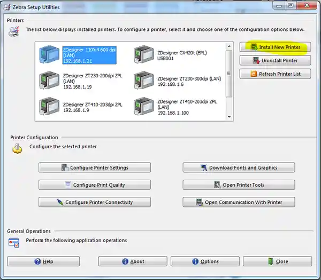The image size is (321, 280).
Task: Click the Configure Print Quality page icon
Action: tap(68, 185)
